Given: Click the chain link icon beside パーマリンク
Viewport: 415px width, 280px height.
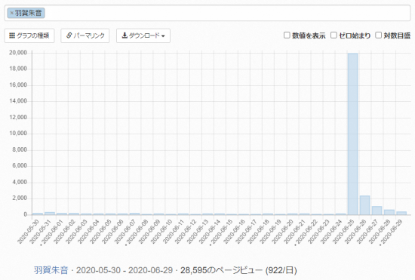Looking at the screenshot, I should coord(69,35).
